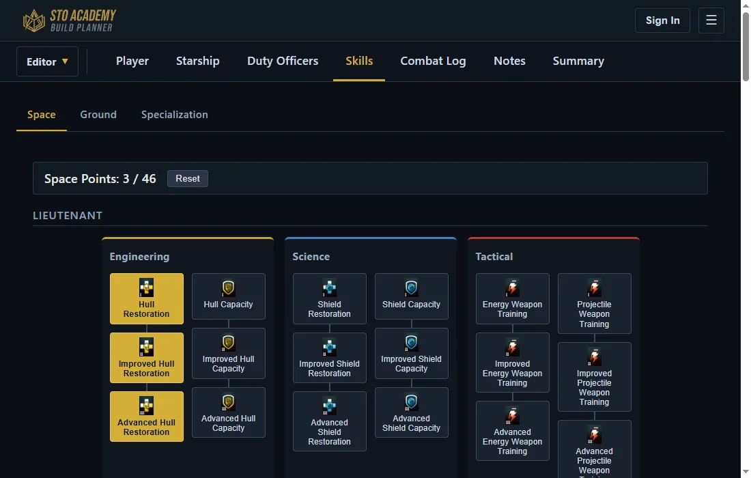Select the Advanced Hull Capacity skill

tap(229, 412)
